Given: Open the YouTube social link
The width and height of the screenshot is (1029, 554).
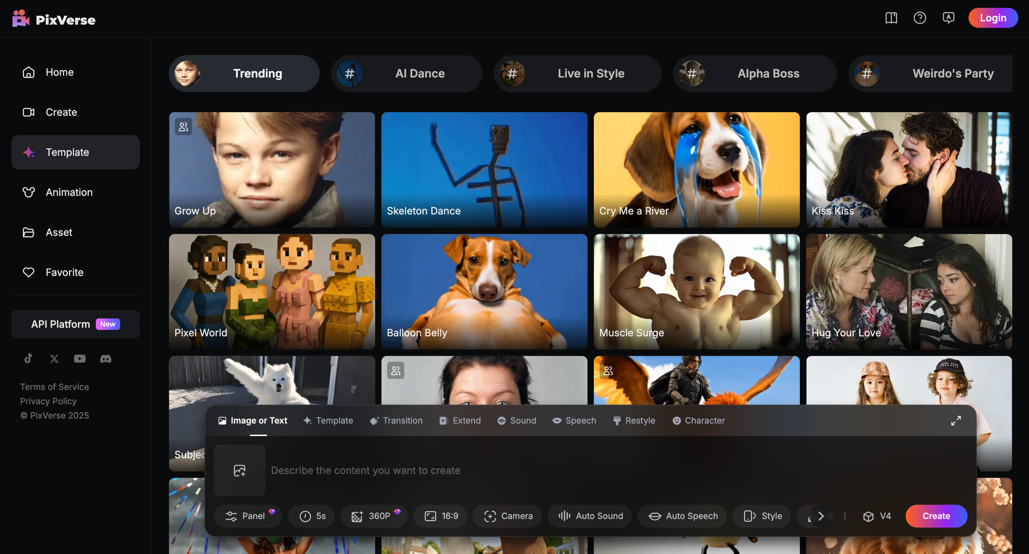Looking at the screenshot, I should tap(80, 359).
